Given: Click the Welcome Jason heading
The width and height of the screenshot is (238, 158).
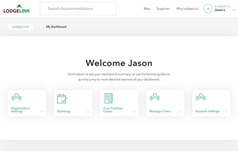Looking at the screenshot, I should pos(119,63).
